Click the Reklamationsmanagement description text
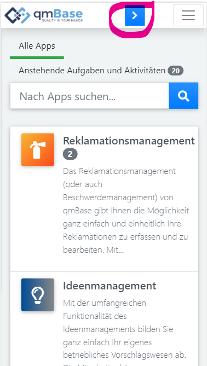Image resolution: width=207 pixels, height=366 pixels. pos(126,211)
